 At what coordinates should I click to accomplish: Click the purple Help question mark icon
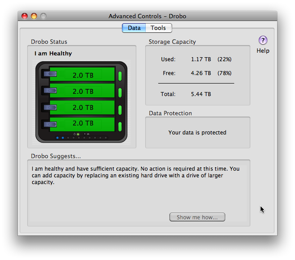(x=263, y=40)
